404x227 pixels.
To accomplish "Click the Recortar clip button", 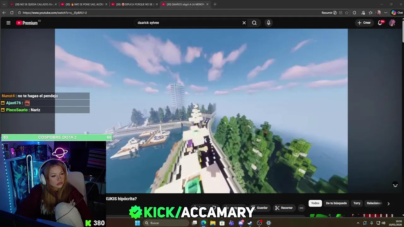I will [284, 208].
